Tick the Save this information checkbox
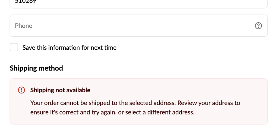Viewport: 278px width, 130px height. click(14, 47)
